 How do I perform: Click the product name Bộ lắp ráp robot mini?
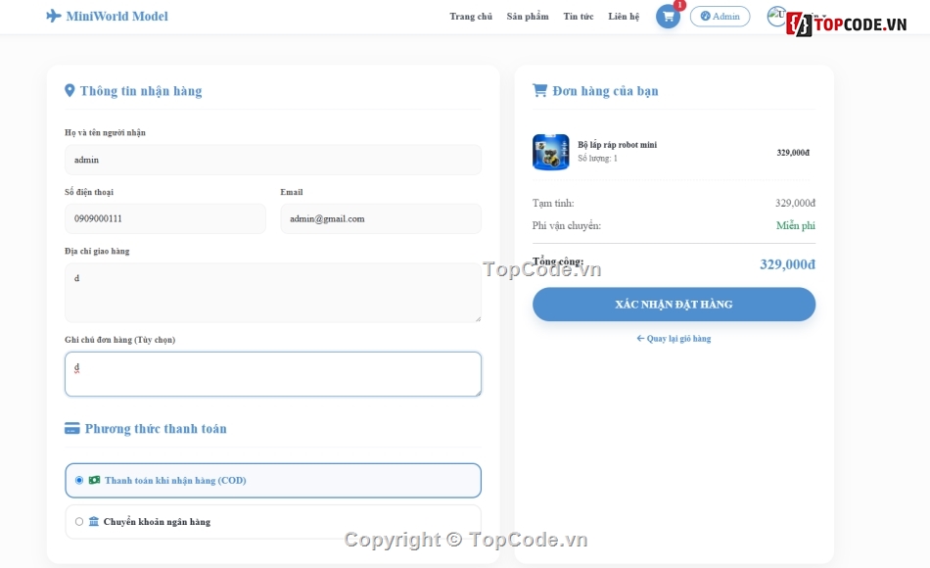[618, 145]
